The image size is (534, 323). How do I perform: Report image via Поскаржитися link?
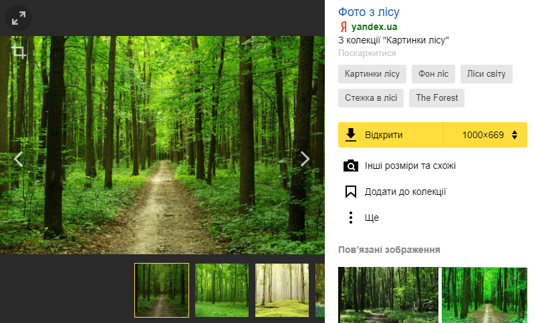(367, 53)
